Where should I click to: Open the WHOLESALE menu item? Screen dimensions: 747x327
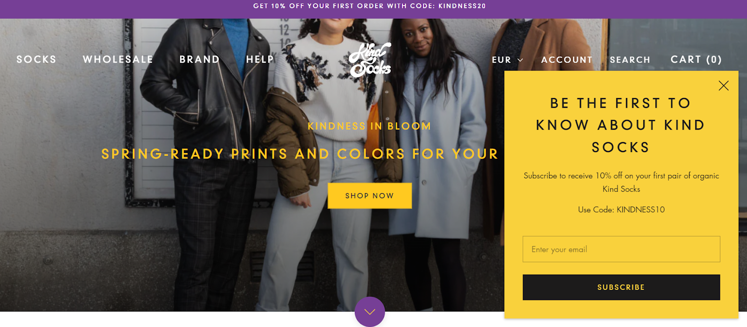point(118,59)
